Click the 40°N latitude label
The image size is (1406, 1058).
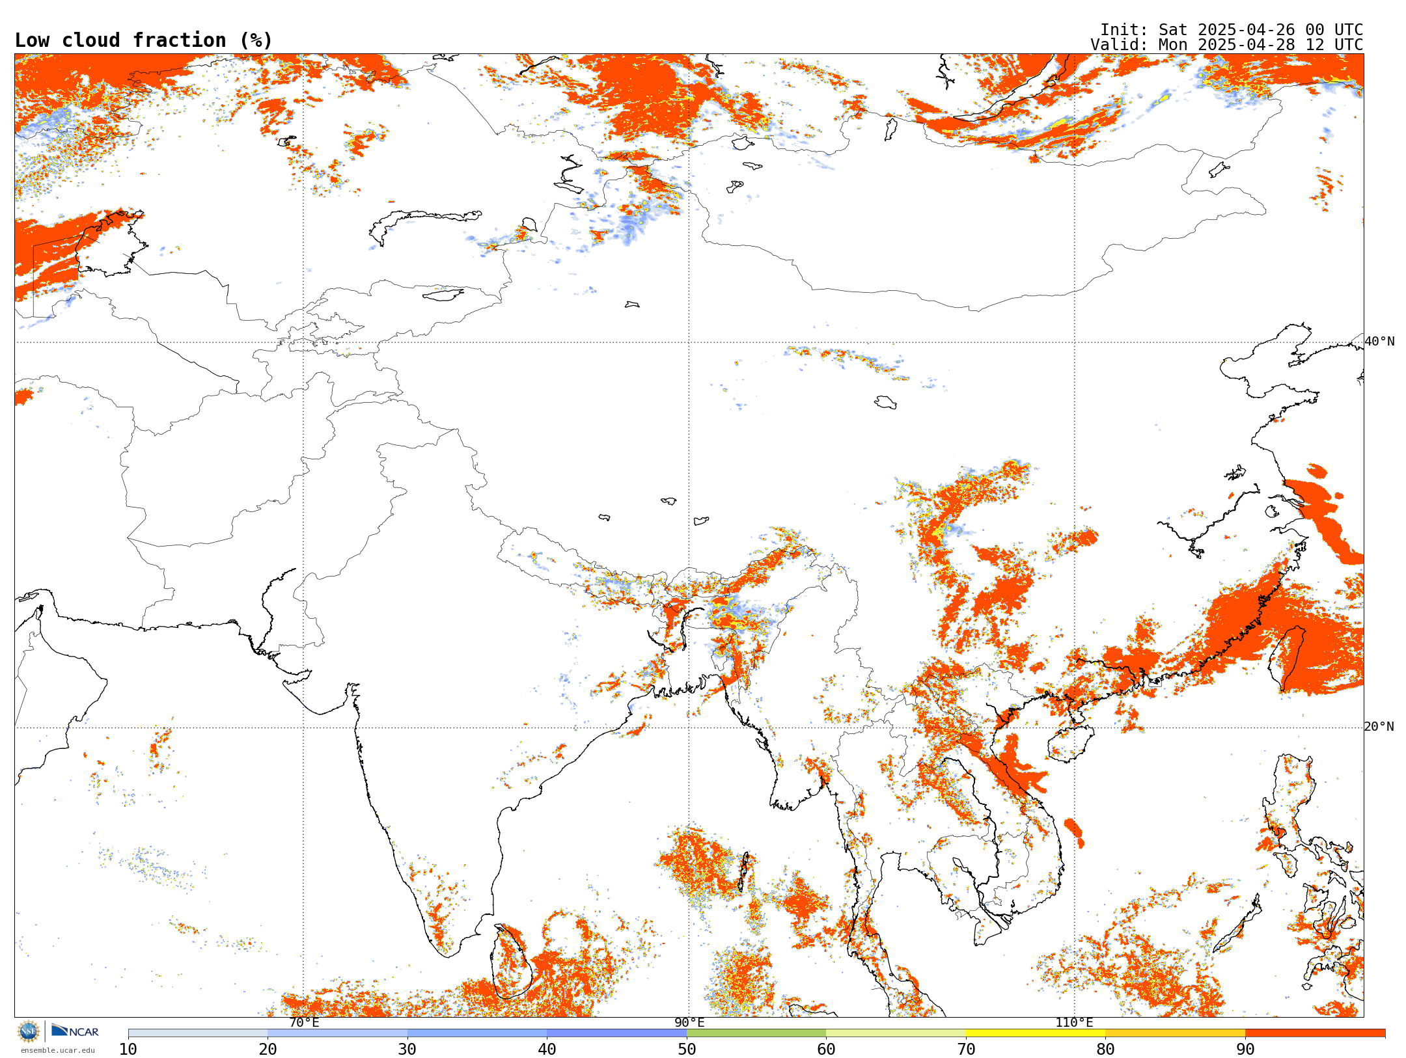[1379, 342]
